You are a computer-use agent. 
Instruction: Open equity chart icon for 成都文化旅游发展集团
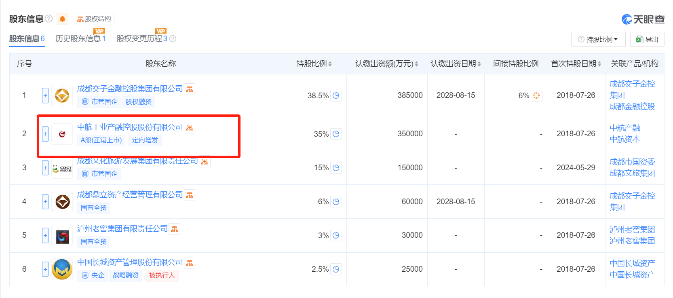(205, 162)
